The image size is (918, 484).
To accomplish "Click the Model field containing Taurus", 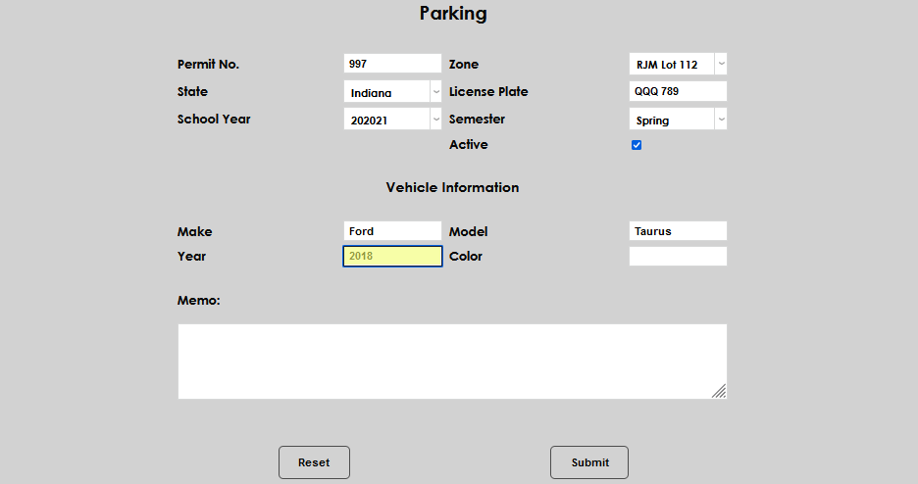I will point(678,231).
